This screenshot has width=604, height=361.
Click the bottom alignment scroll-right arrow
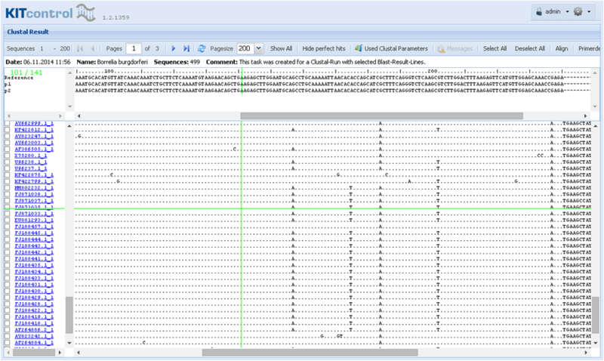coord(586,352)
